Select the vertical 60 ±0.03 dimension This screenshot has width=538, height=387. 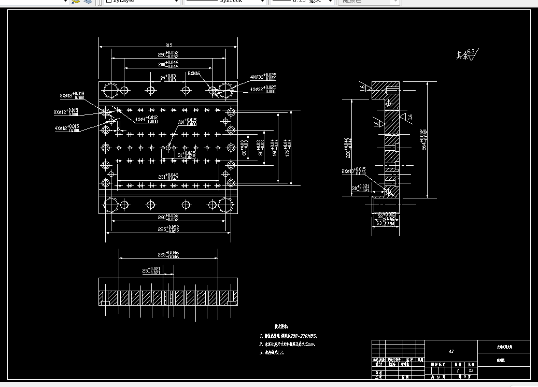coord(244,148)
